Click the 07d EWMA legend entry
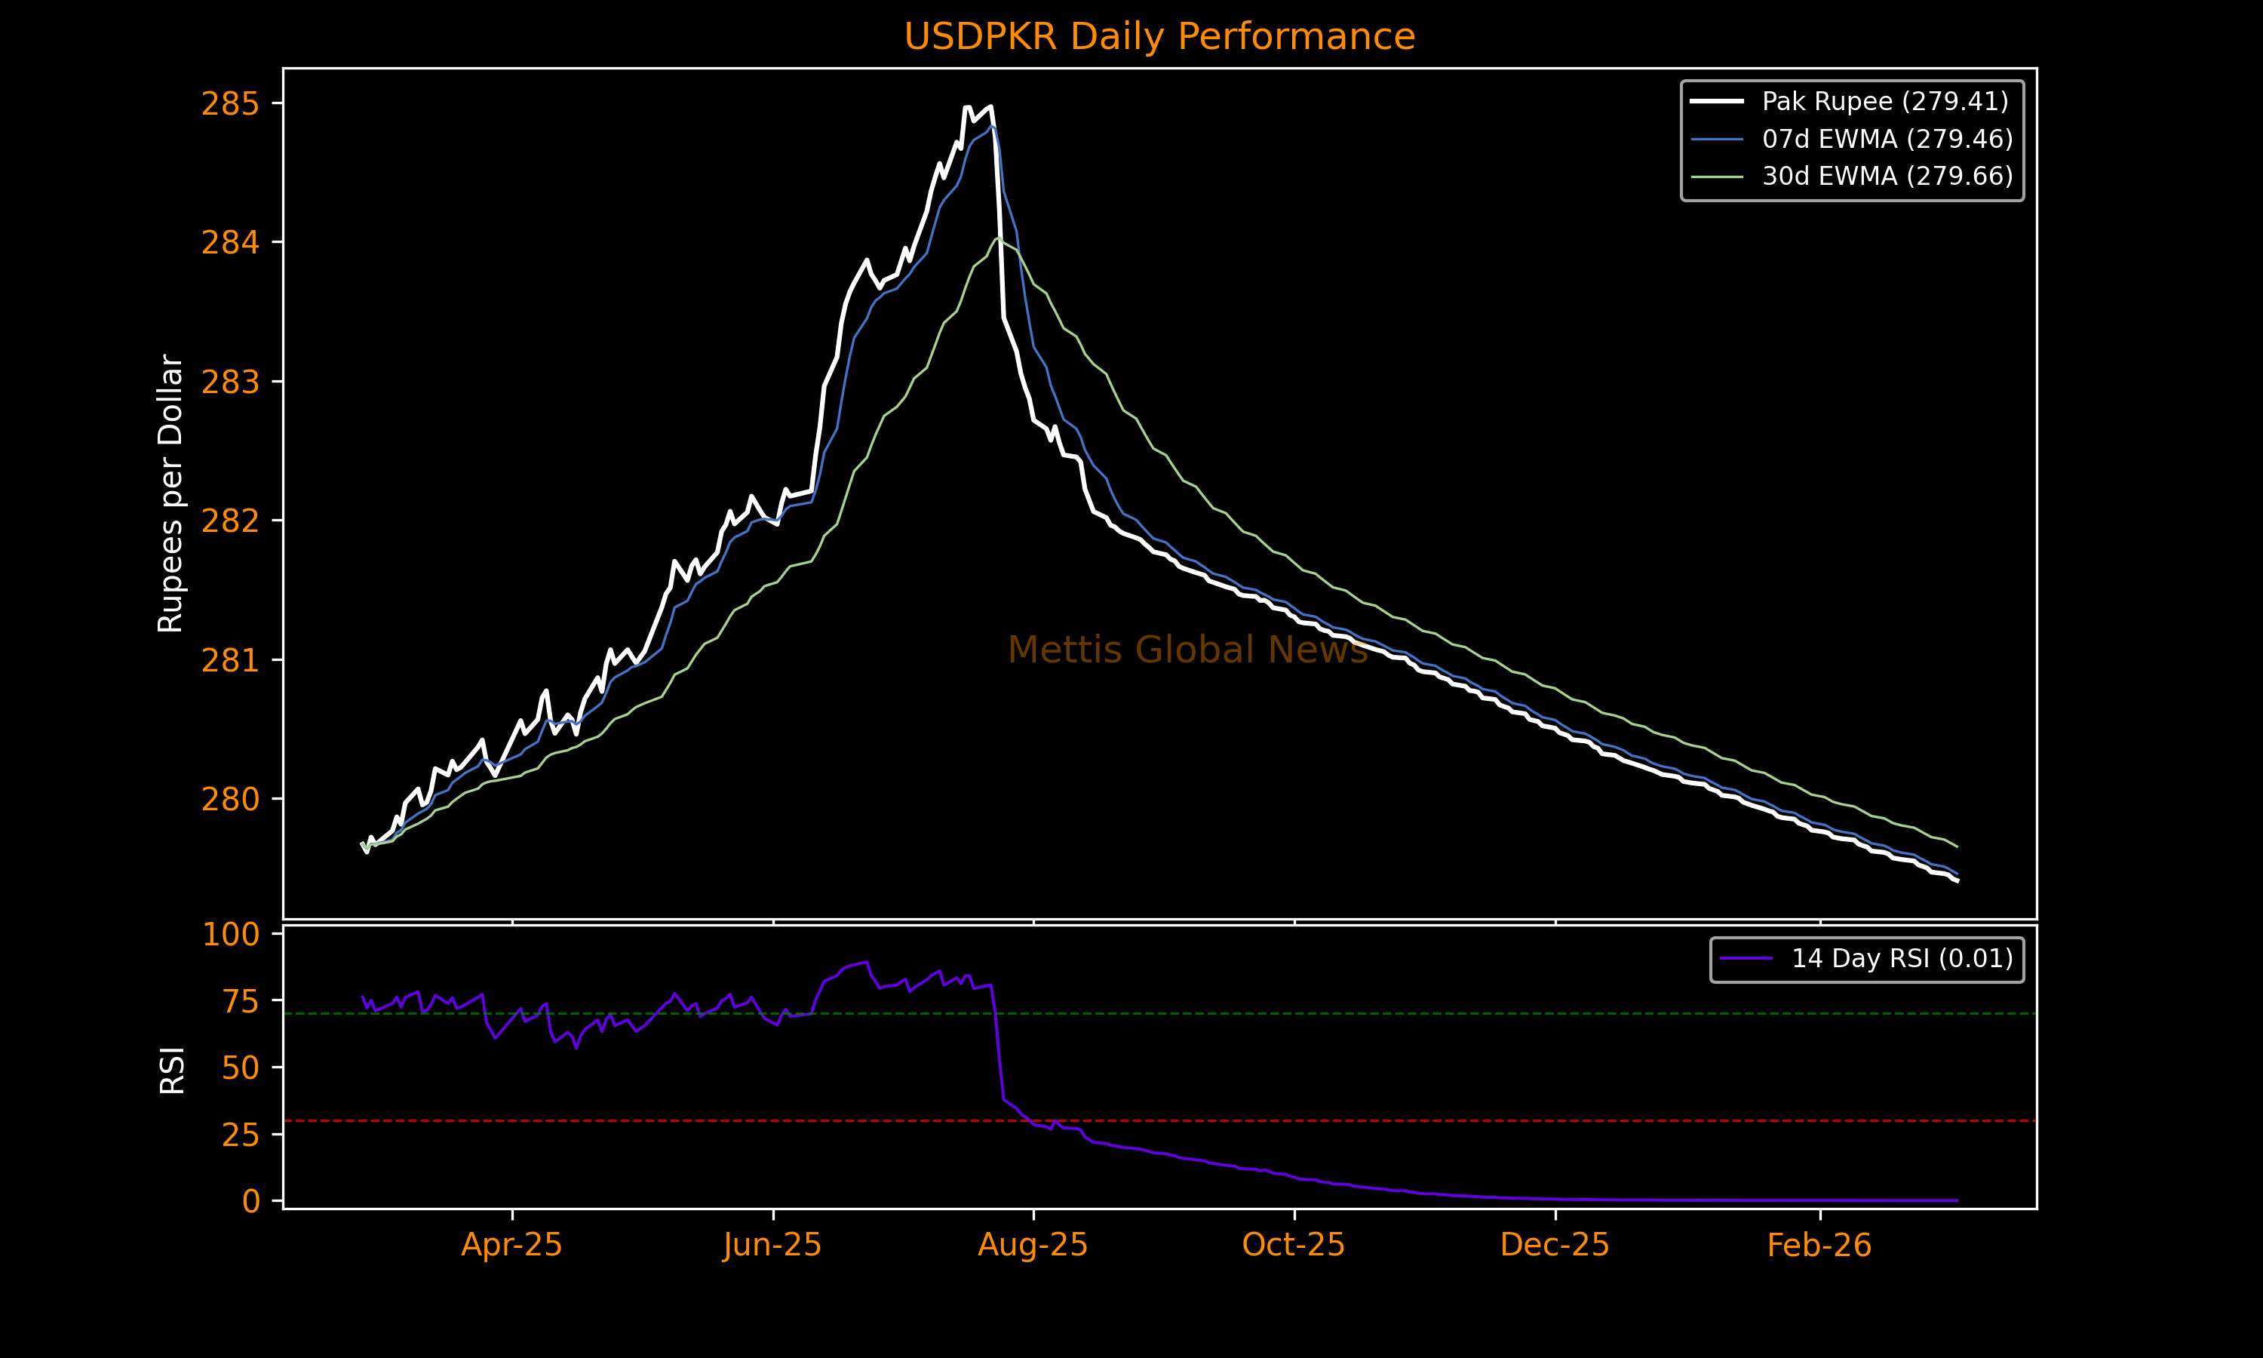This screenshot has width=2263, height=1358. click(1887, 139)
